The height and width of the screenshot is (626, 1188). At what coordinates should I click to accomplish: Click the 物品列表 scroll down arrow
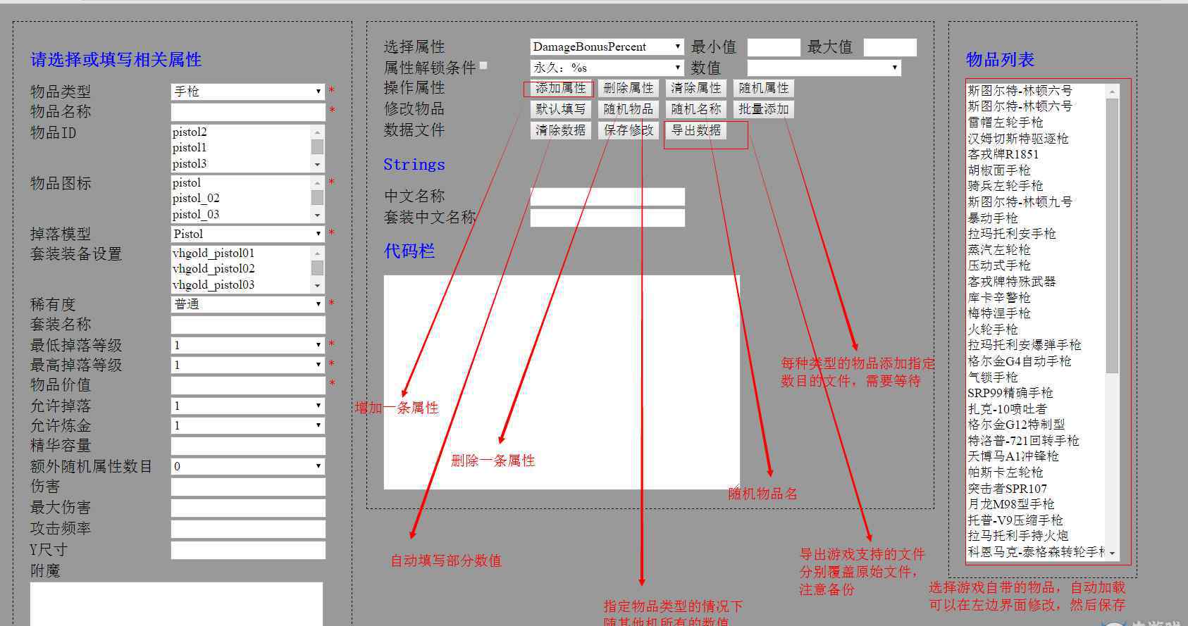click(x=1113, y=553)
